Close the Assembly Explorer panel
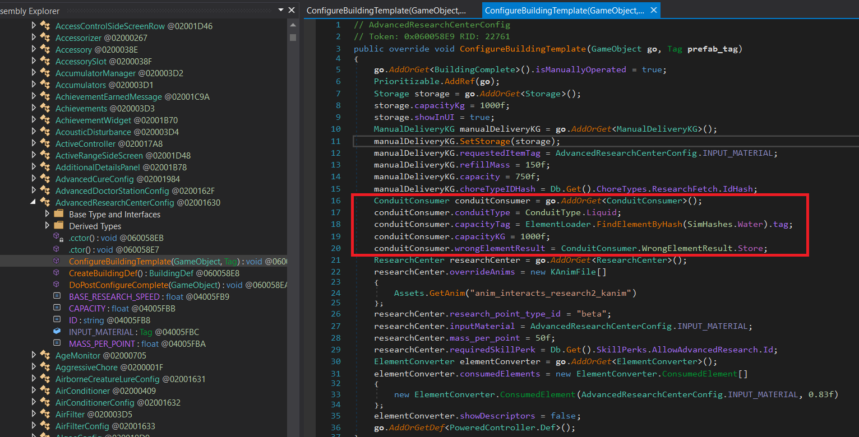 [292, 10]
